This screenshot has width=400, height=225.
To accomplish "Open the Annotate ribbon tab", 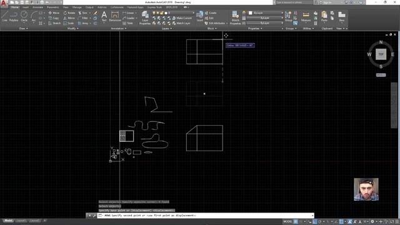I will pyautogui.click(x=37, y=7).
